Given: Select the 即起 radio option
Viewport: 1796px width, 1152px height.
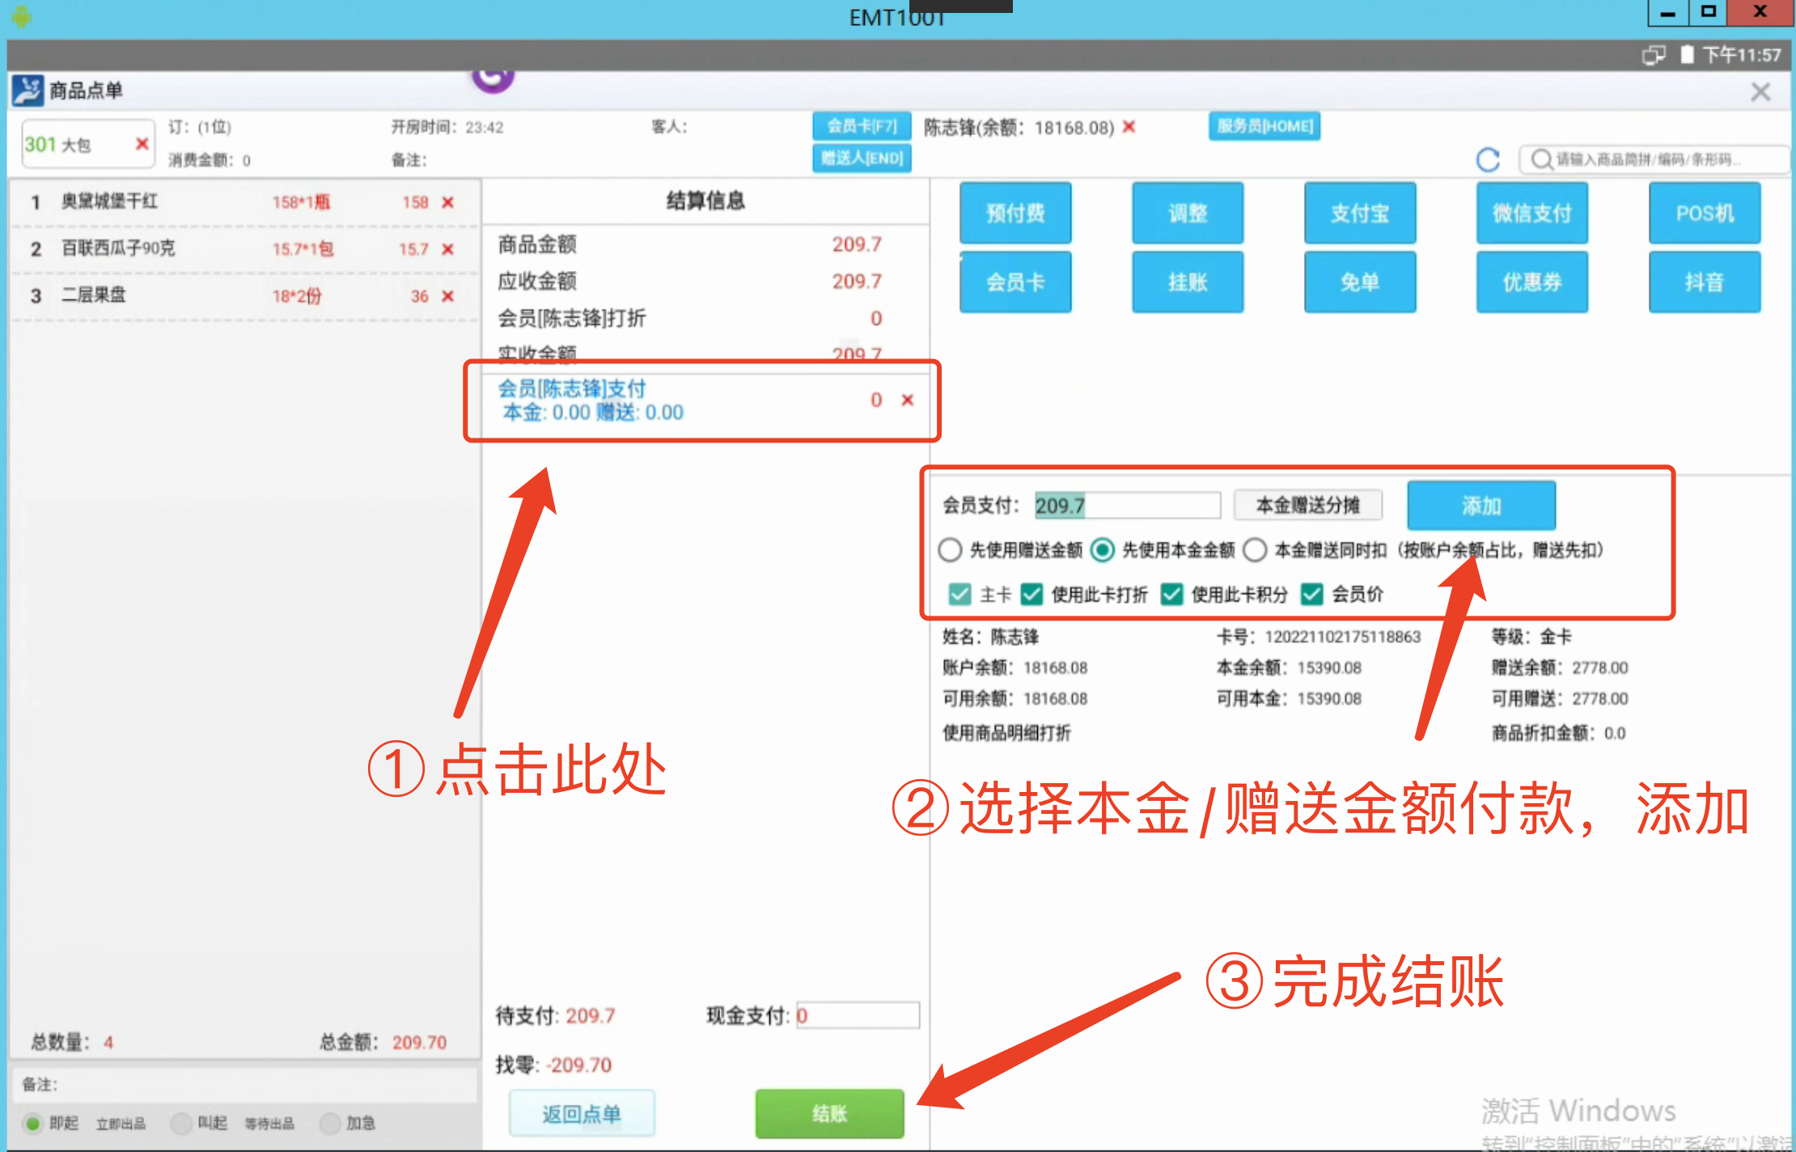Looking at the screenshot, I should tap(32, 1123).
